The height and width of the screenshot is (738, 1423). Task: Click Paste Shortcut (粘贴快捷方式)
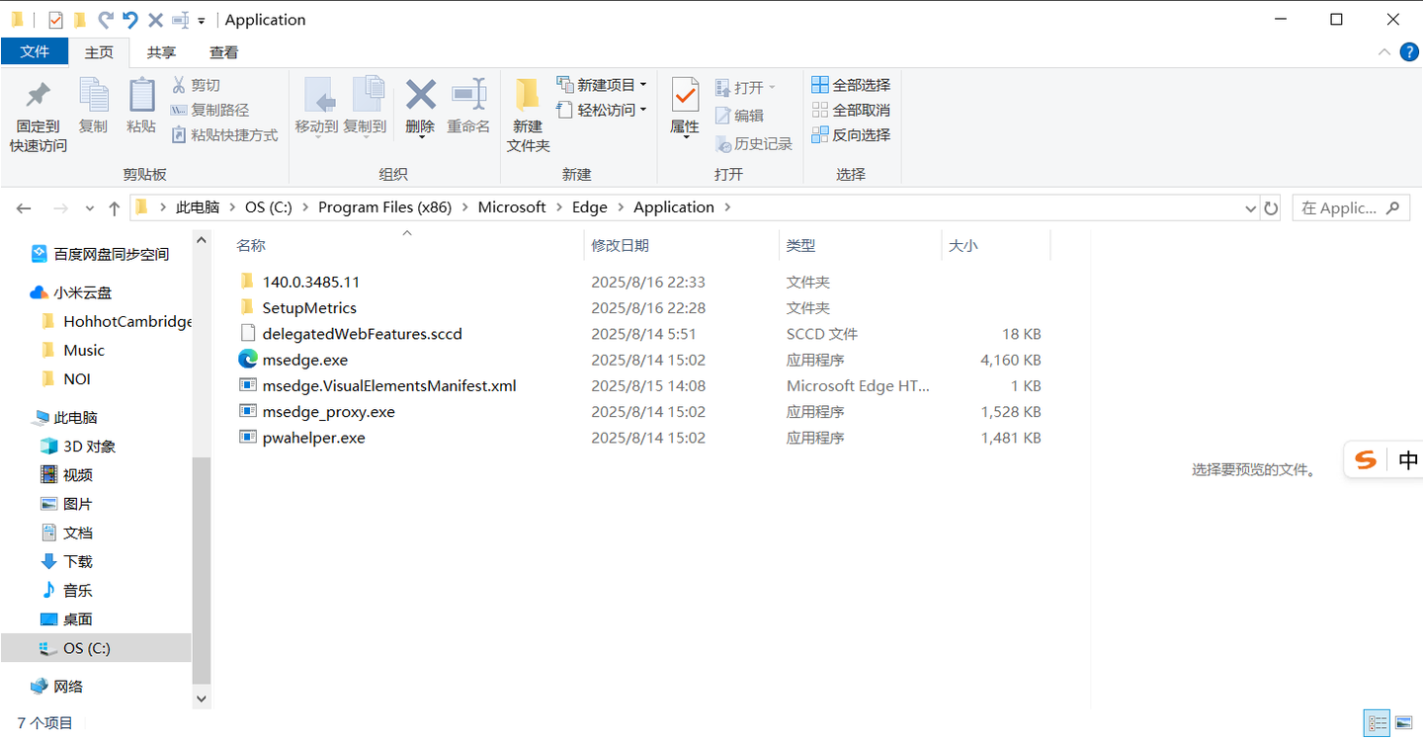(225, 135)
